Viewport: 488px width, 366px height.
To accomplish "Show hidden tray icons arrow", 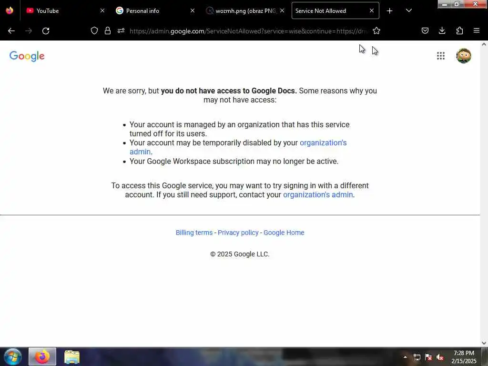I will click(405, 357).
